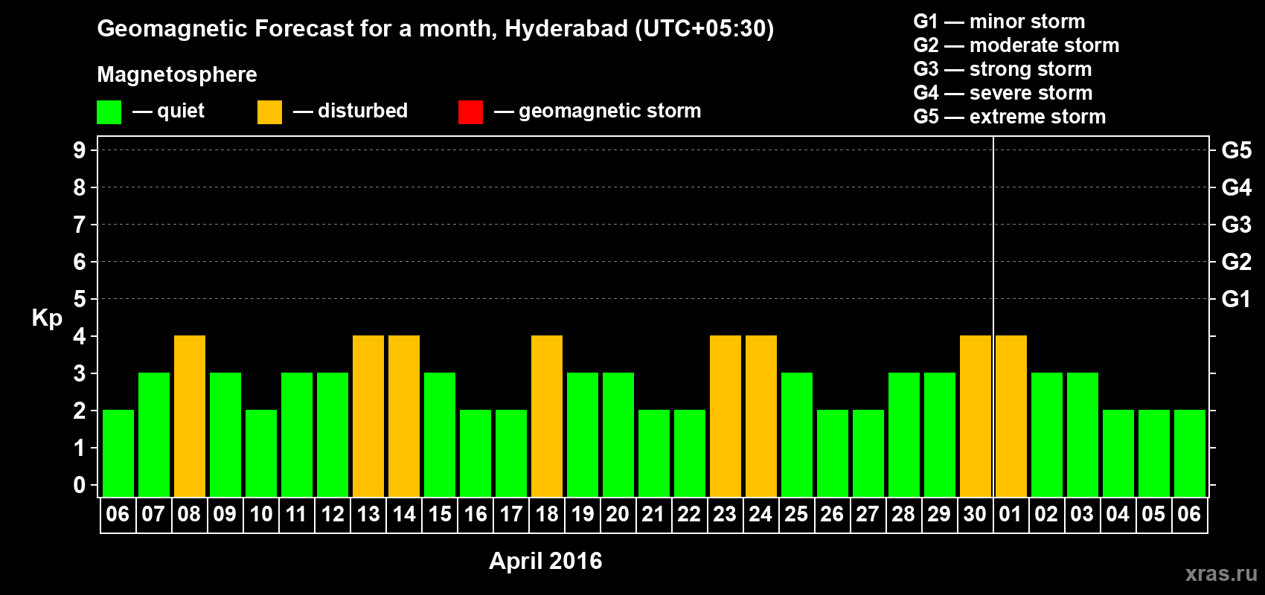Click the green bar above date 12
This screenshot has width=1265, height=595.
(333, 435)
